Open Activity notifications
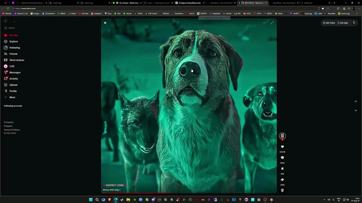The image size is (362, 203). click(x=11, y=79)
